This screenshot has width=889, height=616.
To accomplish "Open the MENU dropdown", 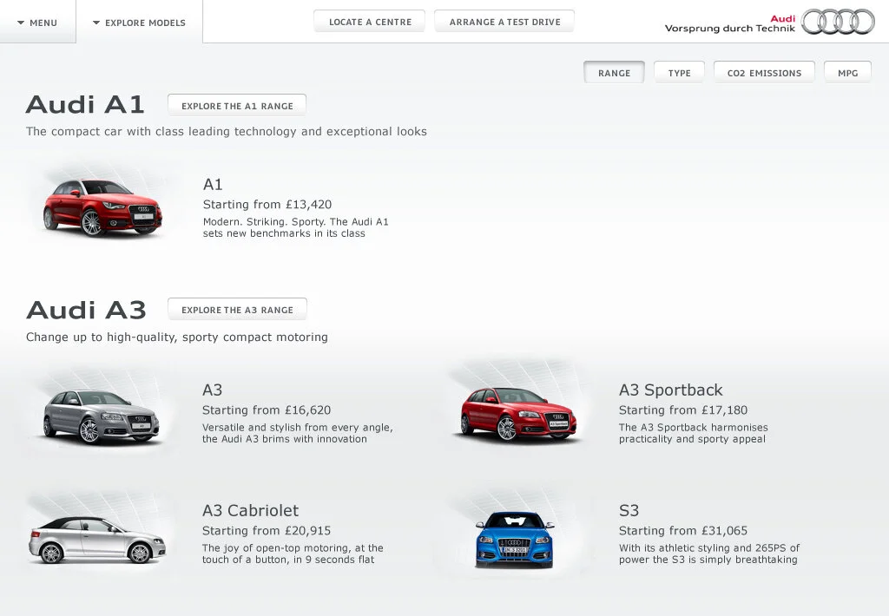I will 37,23.
